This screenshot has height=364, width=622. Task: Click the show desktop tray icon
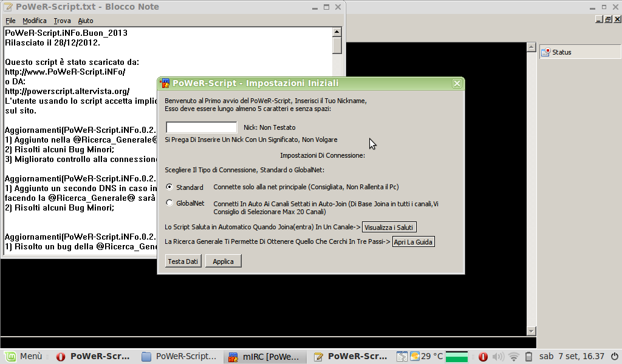pos(402,356)
